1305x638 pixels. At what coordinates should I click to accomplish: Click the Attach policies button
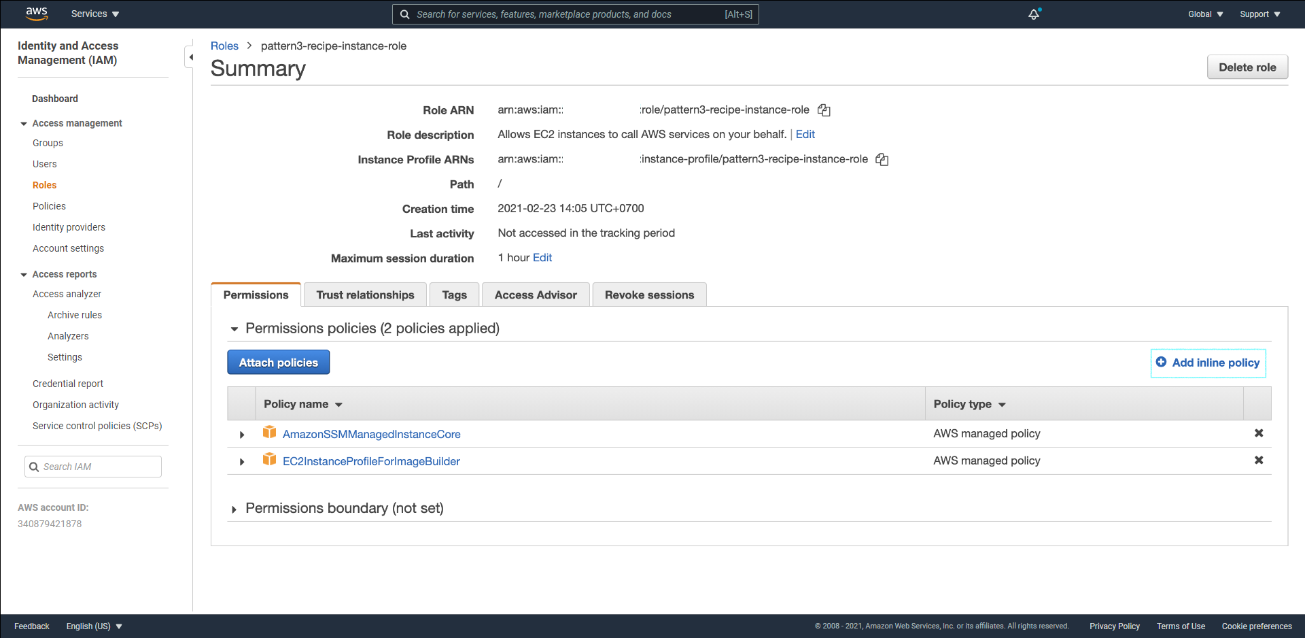278,363
